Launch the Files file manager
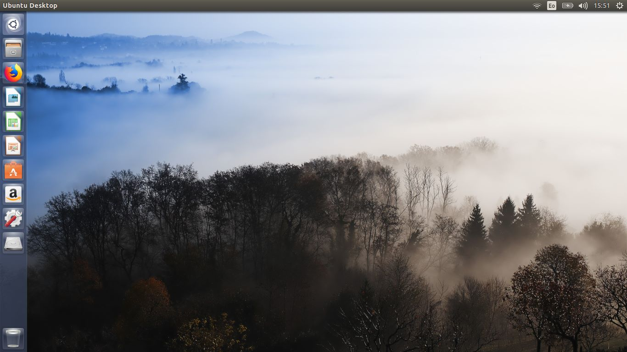 [x=13, y=49]
